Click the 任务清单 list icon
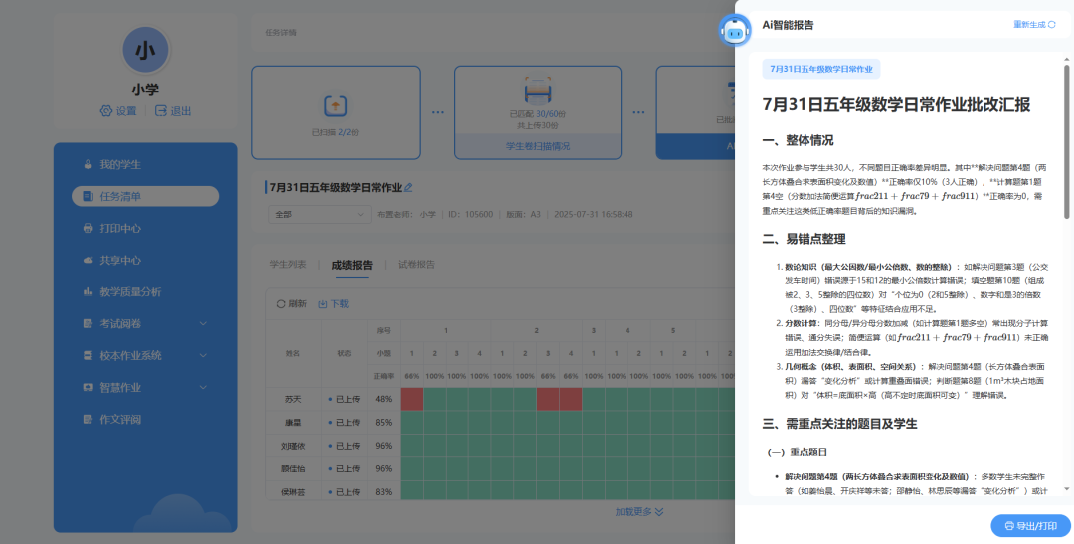Image resolution: width=1074 pixels, height=544 pixels. pos(88,196)
